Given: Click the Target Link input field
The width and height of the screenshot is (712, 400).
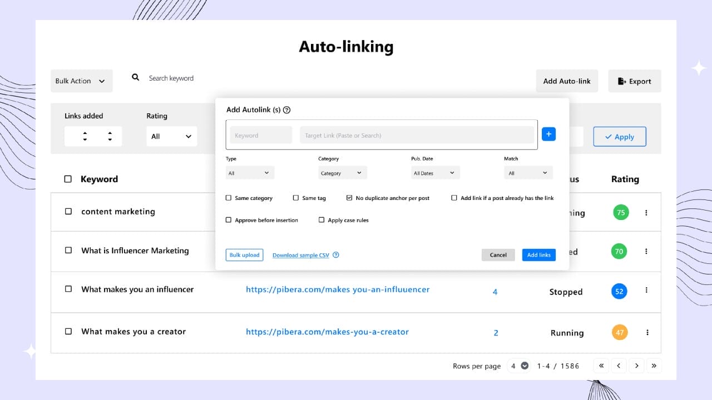Looking at the screenshot, I should click(416, 136).
